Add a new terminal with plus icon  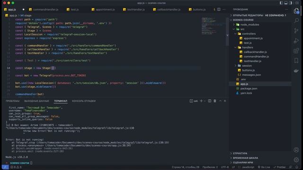point(201,101)
